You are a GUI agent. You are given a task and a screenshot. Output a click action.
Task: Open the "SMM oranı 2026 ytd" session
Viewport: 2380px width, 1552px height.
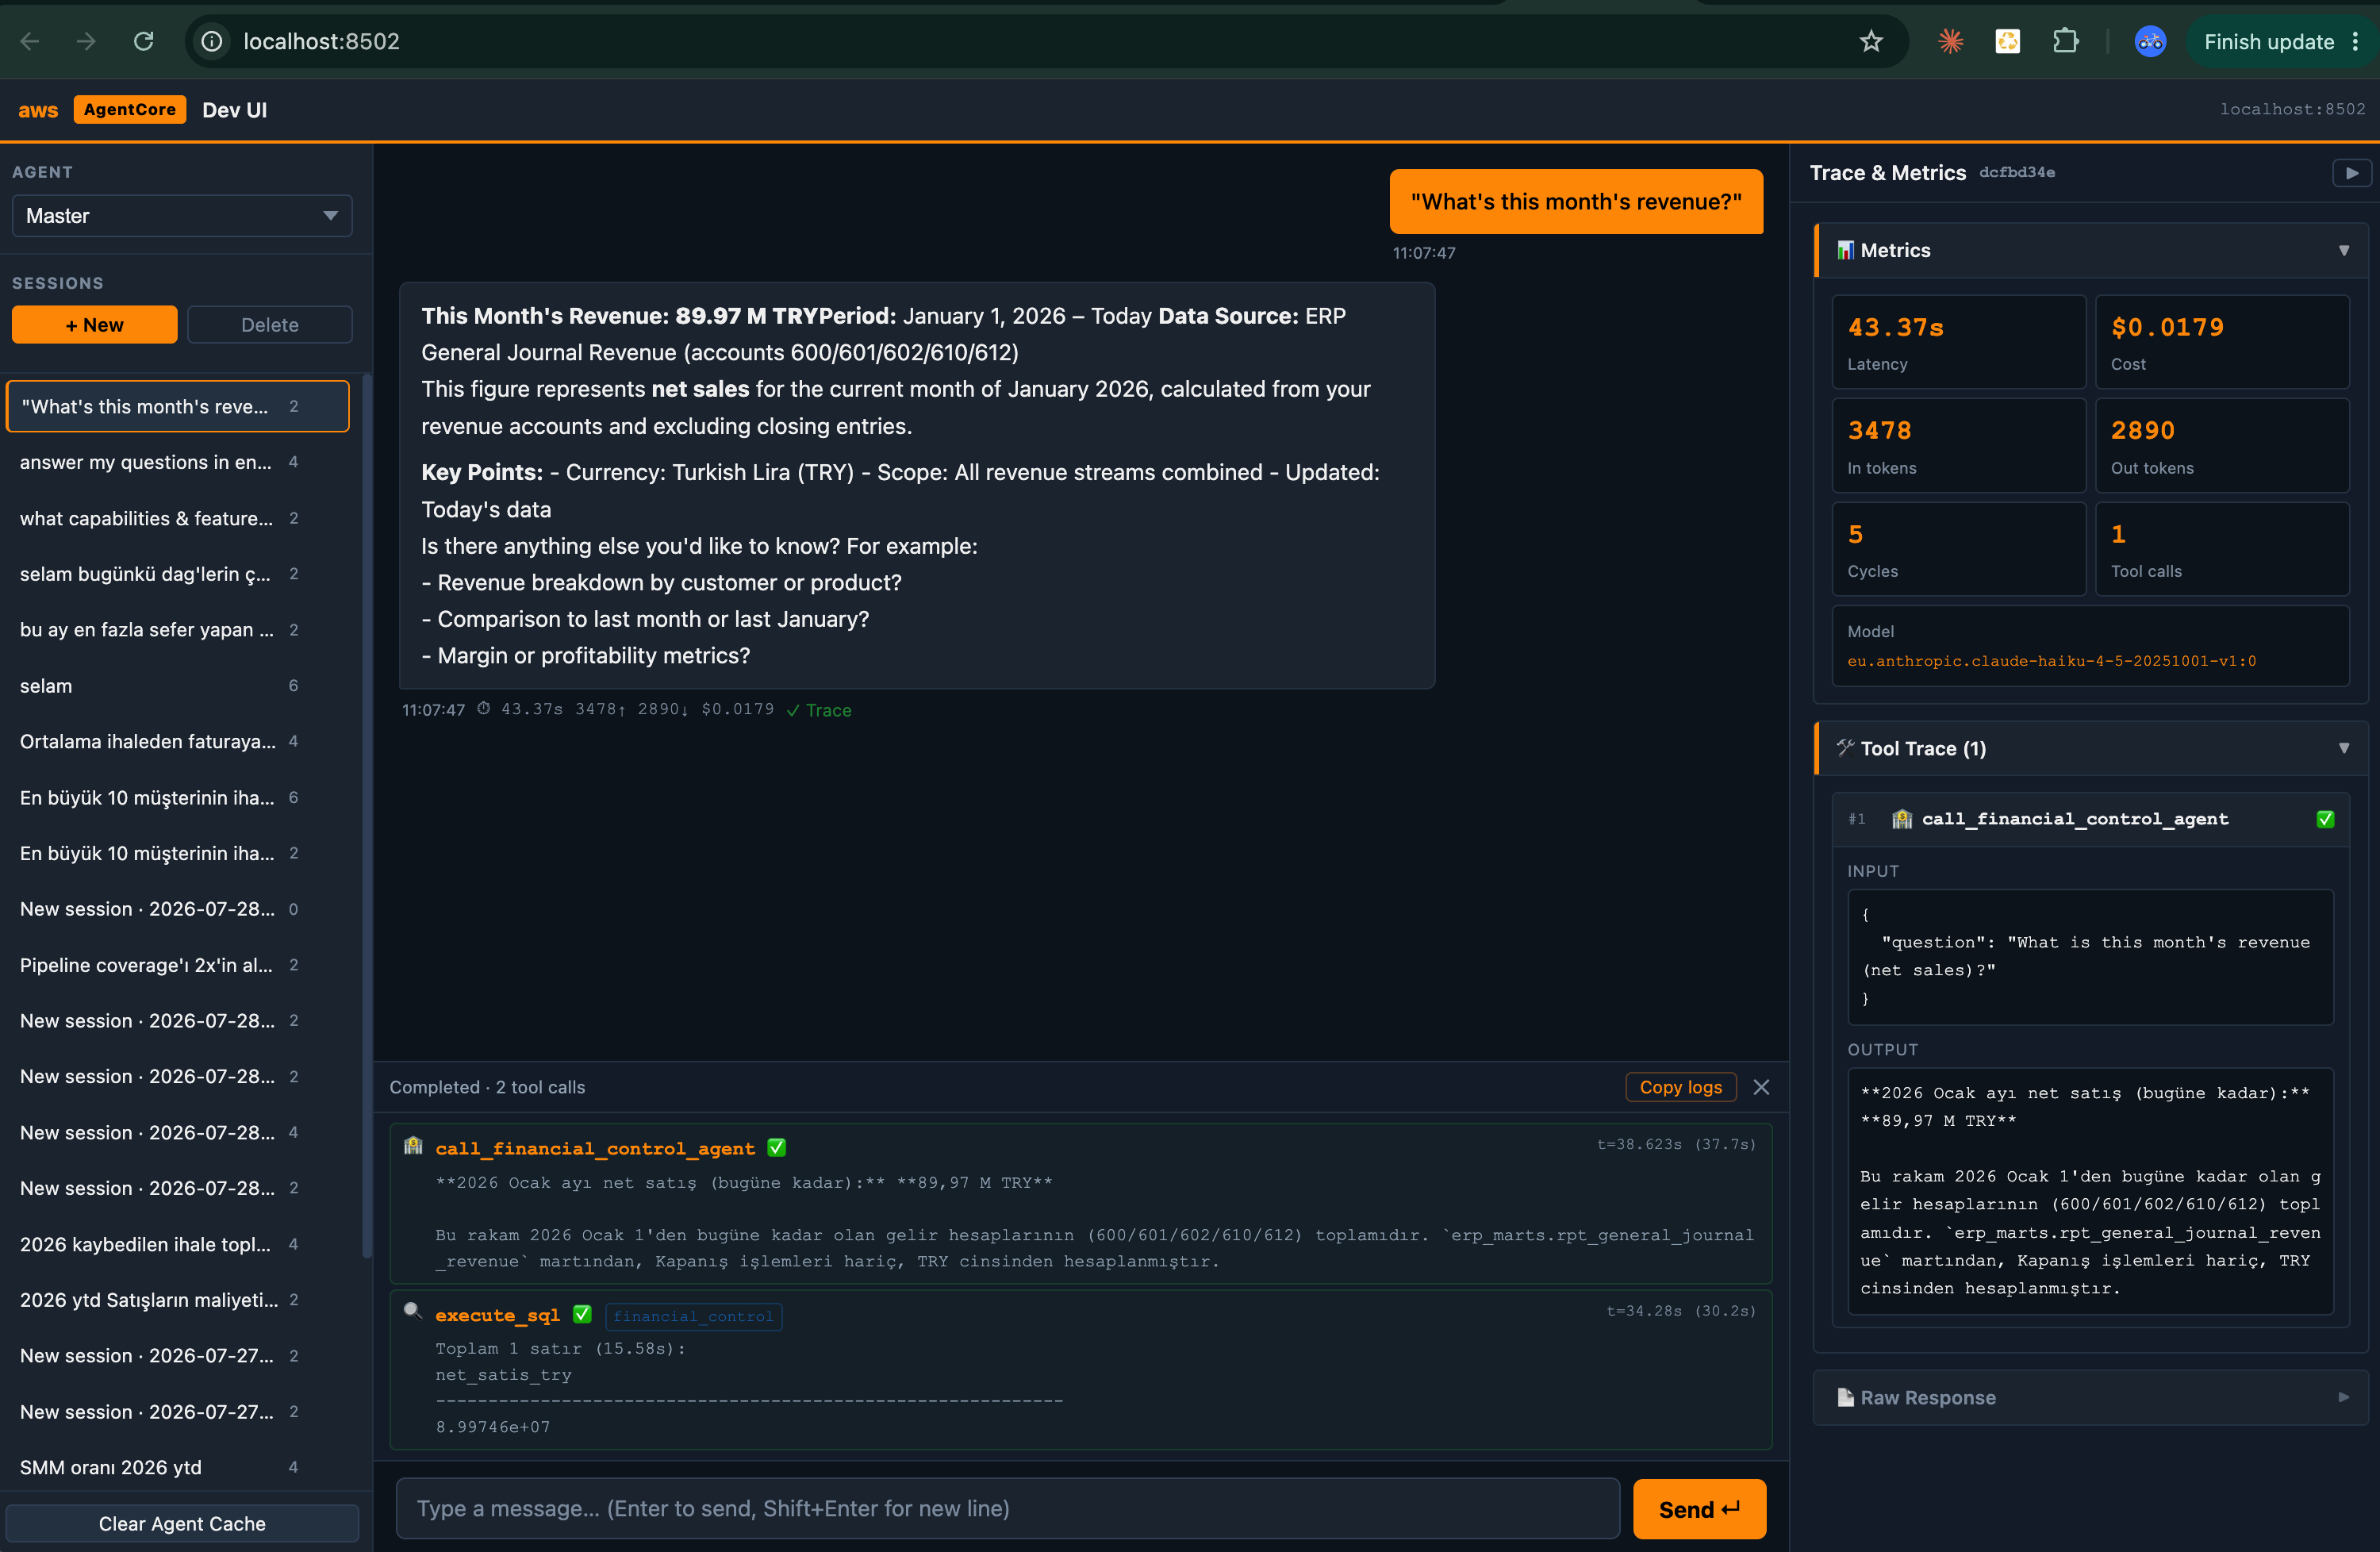click(178, 1467)
